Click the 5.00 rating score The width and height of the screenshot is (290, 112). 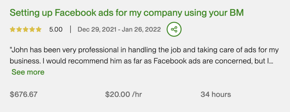(x=56, y=29)
